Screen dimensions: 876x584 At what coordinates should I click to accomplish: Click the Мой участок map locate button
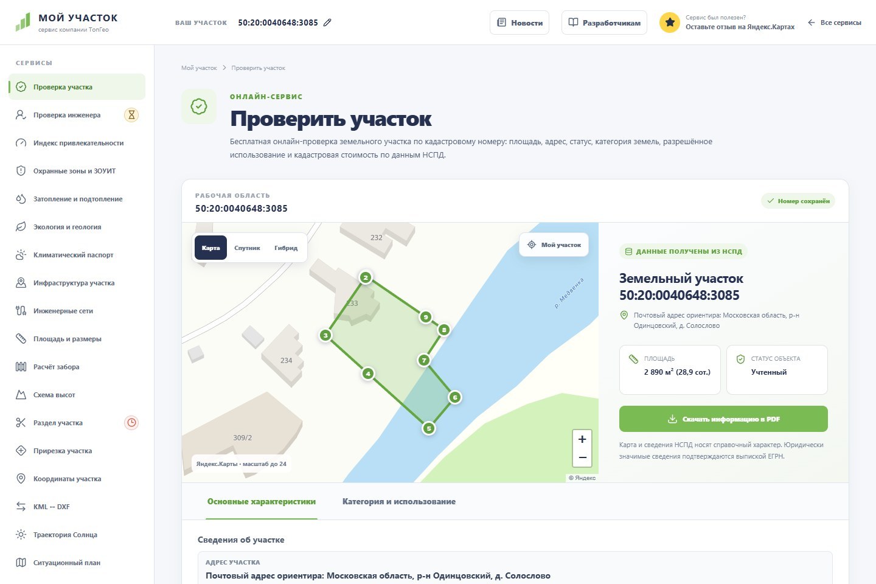[x=554, y=245]
